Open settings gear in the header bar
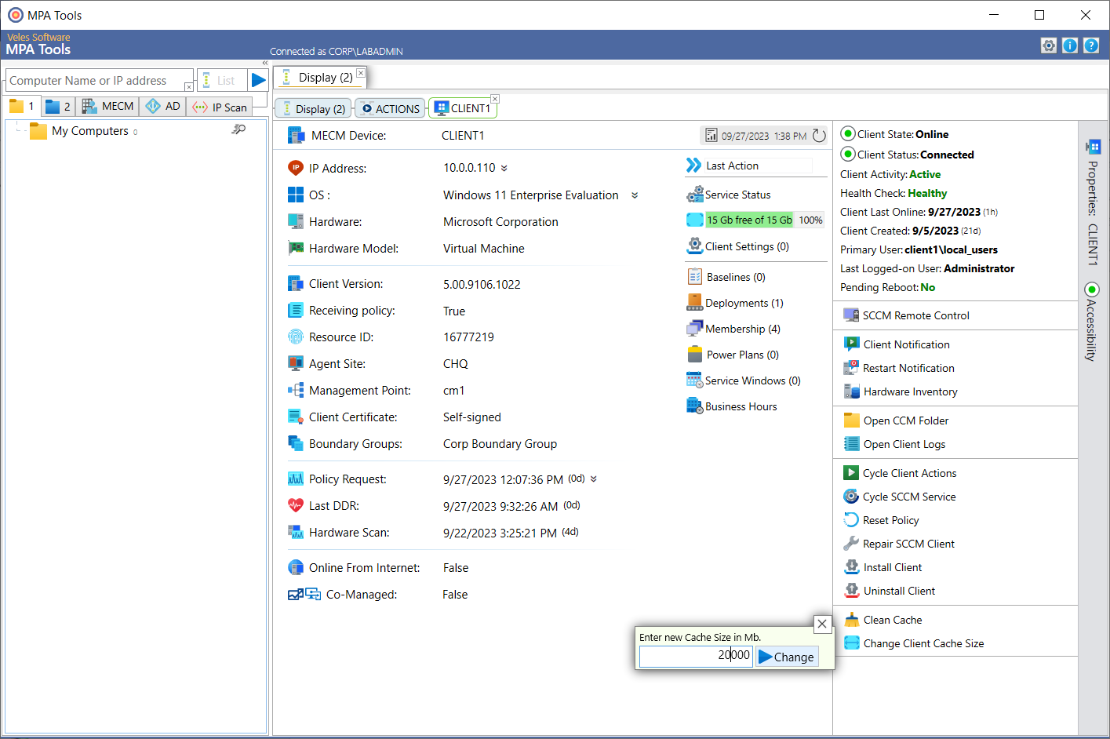This screenshot has width=1110, height=739. [x=1049, y=46]
